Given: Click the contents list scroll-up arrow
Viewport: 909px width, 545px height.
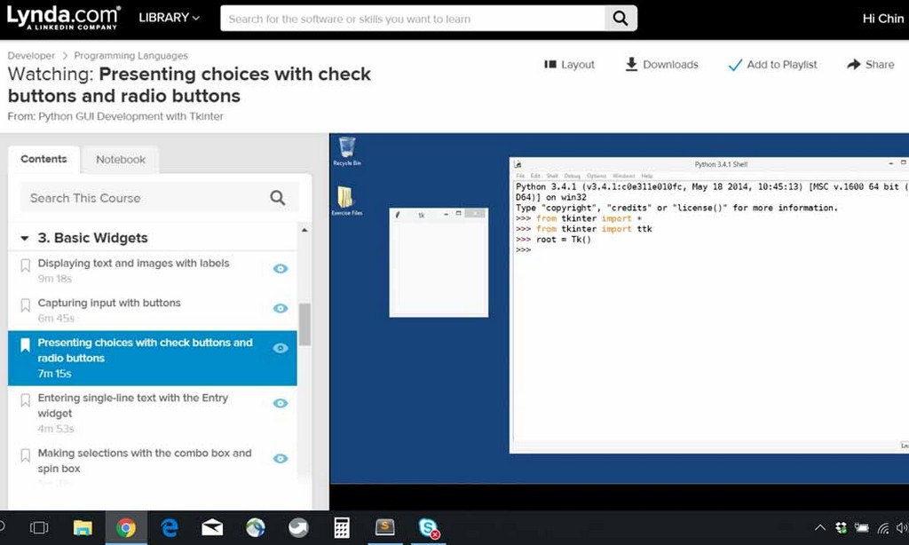Looking at the screenshot, I should click(305, 230).
